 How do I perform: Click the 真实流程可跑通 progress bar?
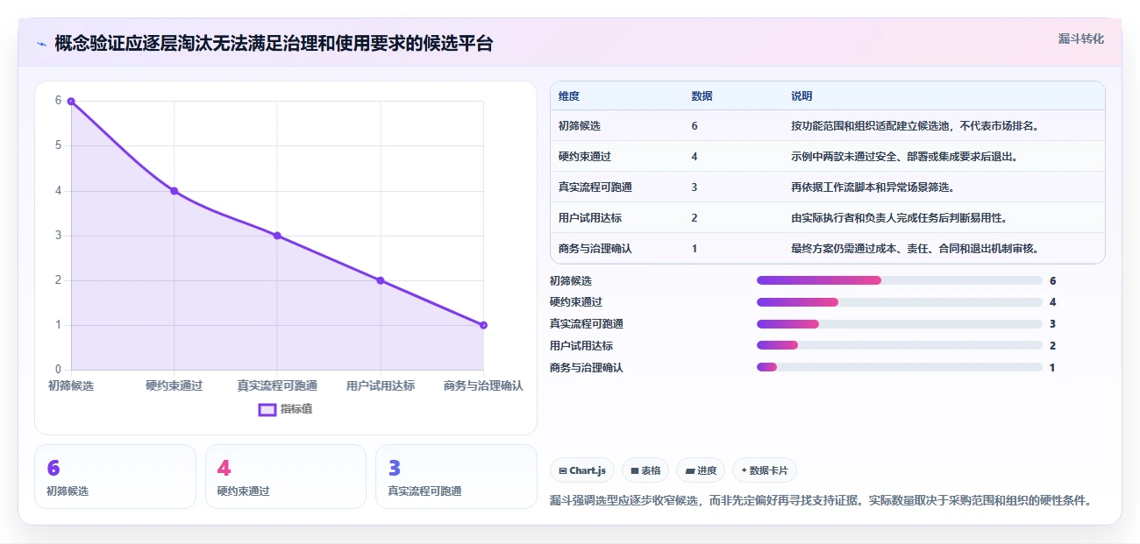click(899, 324)
